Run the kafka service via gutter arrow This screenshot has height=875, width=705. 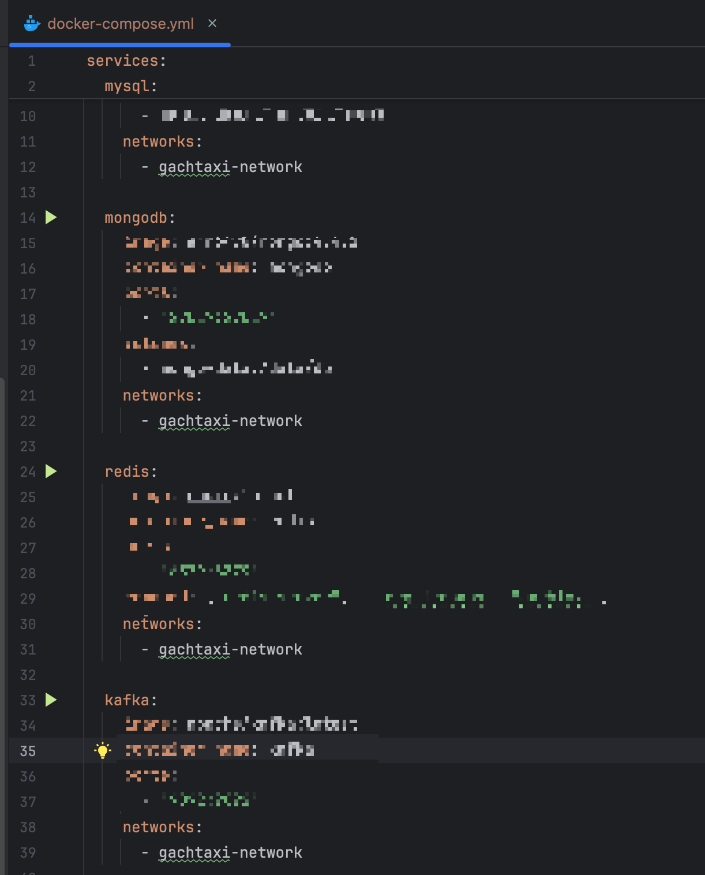pyautogui.click(x=51, y=700)
